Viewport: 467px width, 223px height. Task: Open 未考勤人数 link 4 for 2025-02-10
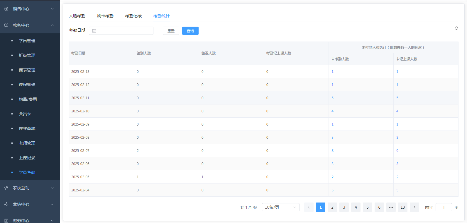[332, 111]
